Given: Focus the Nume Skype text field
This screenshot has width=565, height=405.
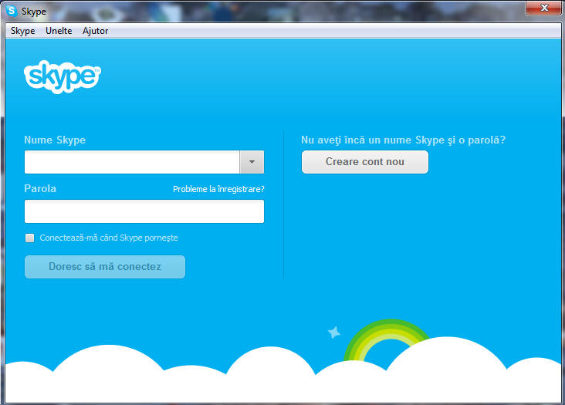Looking at the screenshot, I should [132, 162].
